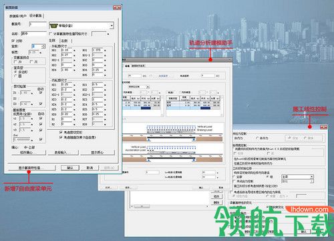Click 确认 in section data dialog

70,168
